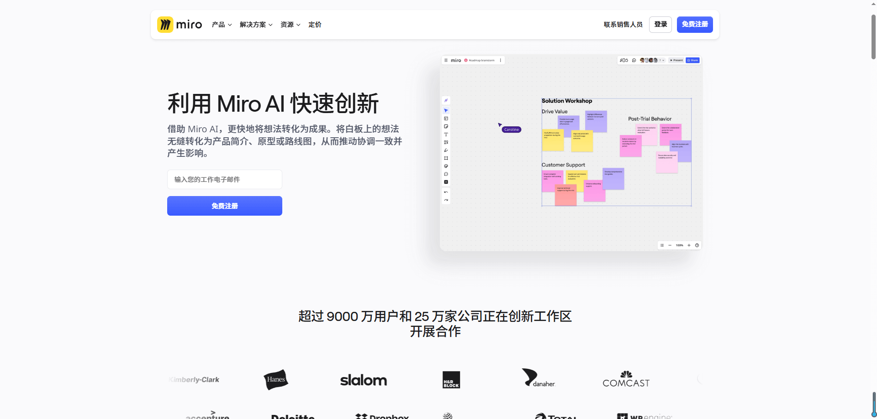Select the Miro AI sparkle tool in the board toolbar
This screenshot has width=877, height=419.
(x=446, y=100)
